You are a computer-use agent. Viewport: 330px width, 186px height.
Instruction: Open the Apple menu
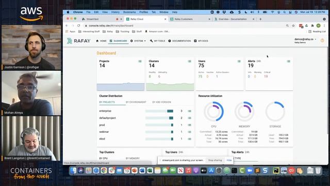(x=68, y=12)
